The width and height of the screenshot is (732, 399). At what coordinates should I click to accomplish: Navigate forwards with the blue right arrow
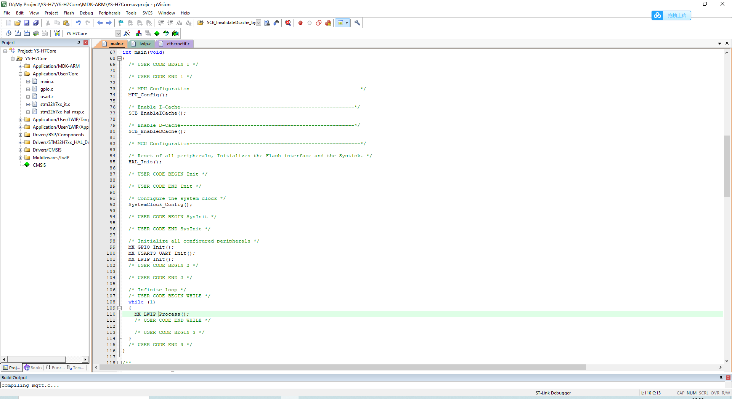(109, 23)
